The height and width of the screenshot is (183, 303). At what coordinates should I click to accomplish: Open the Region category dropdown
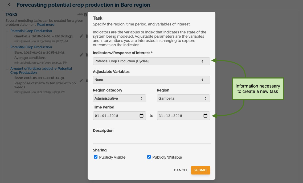pyautogui.click(x=120, y=98)
